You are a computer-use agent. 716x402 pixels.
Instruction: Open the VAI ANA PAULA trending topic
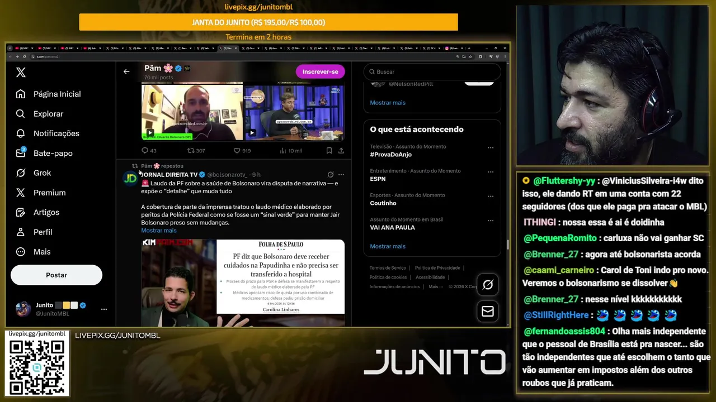392,228
